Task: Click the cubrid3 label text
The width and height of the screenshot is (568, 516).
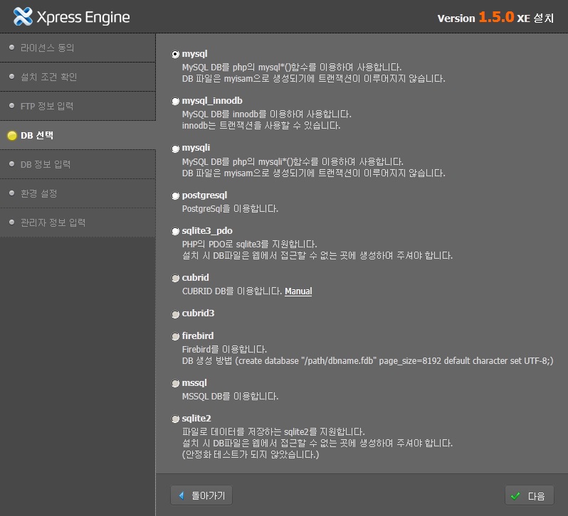Action: point(198,313)
